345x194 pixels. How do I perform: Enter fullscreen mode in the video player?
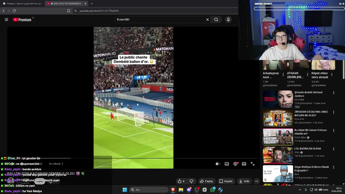coord(253,164)
